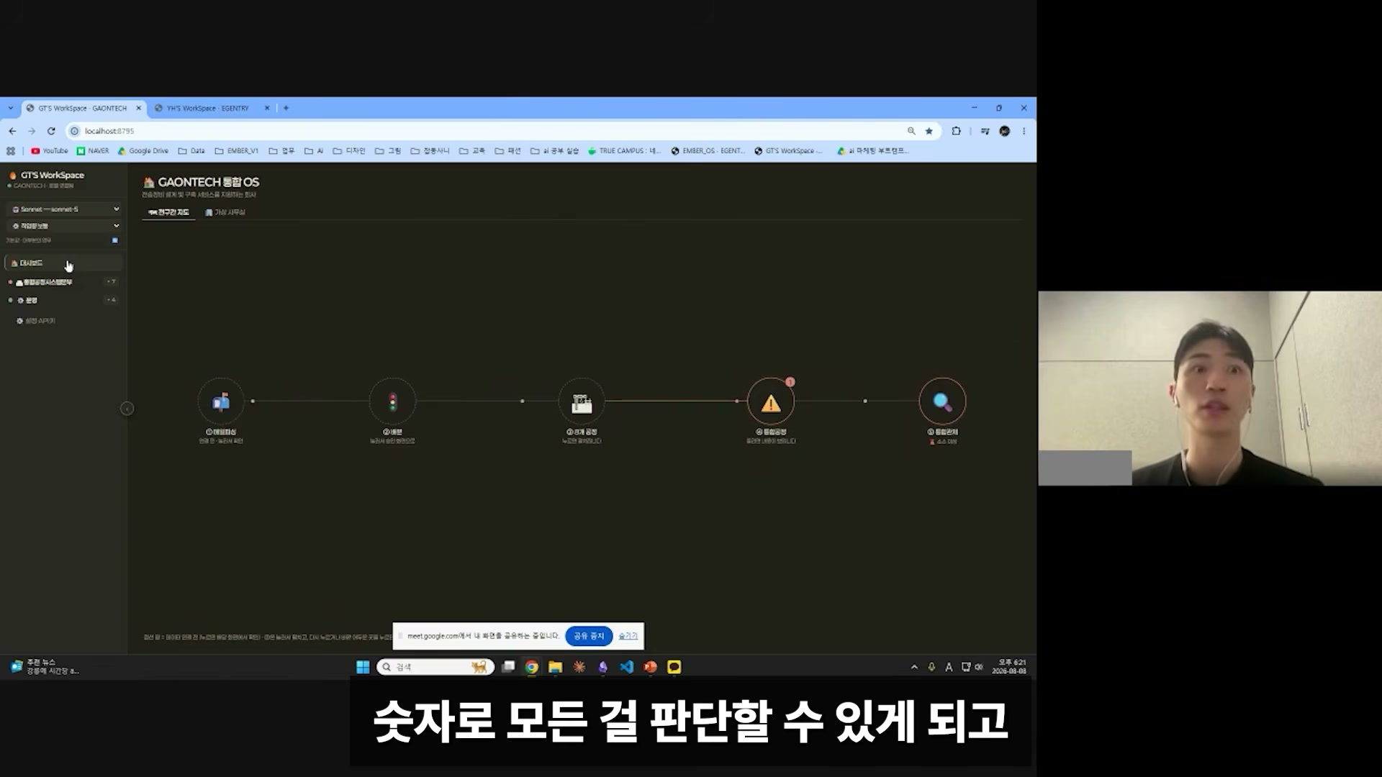Open the news widget on the taskbar
This screenshot has width=1382, height=777.
coord(45,667)
